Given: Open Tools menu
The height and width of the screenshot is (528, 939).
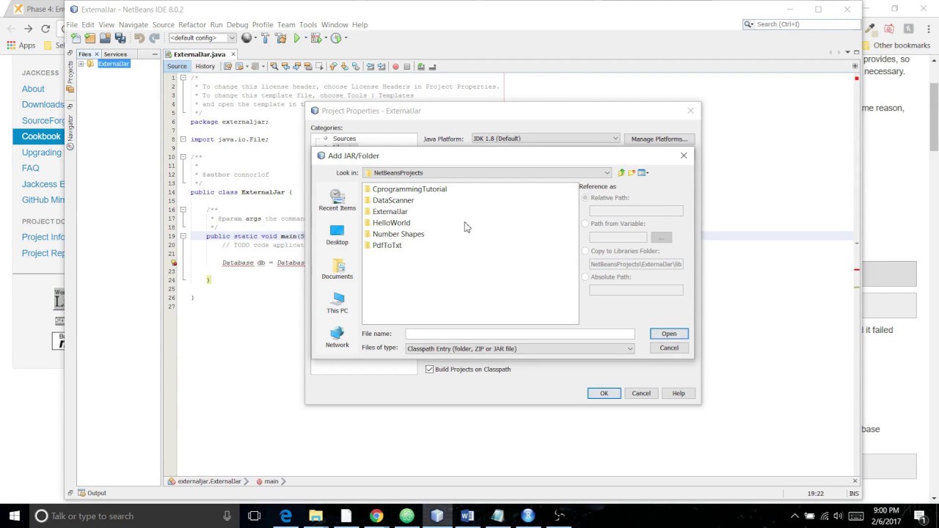Looking at the screenshot, I should pos(308,24).
